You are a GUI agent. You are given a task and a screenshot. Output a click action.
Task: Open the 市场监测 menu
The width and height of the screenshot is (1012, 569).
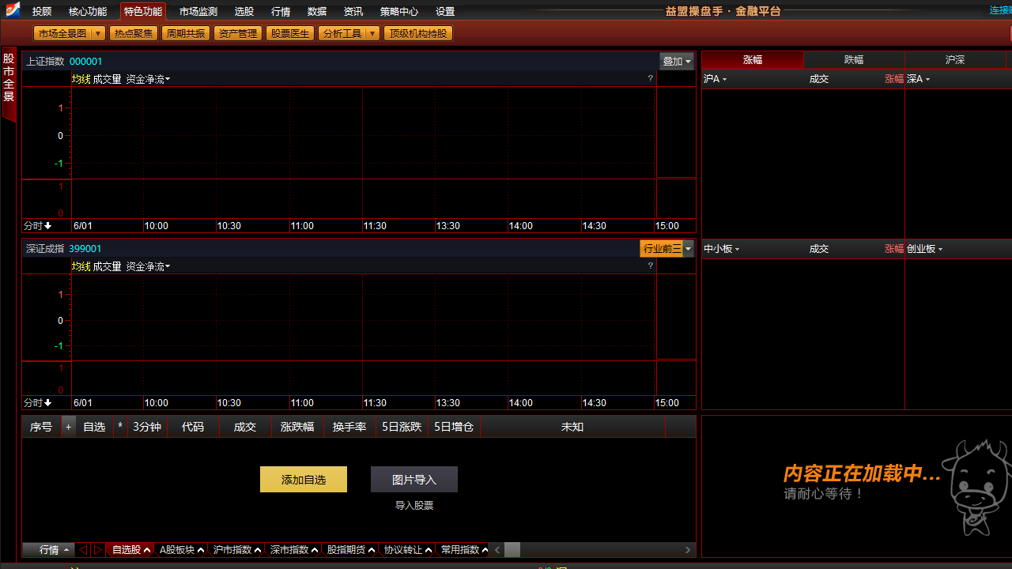198,12
